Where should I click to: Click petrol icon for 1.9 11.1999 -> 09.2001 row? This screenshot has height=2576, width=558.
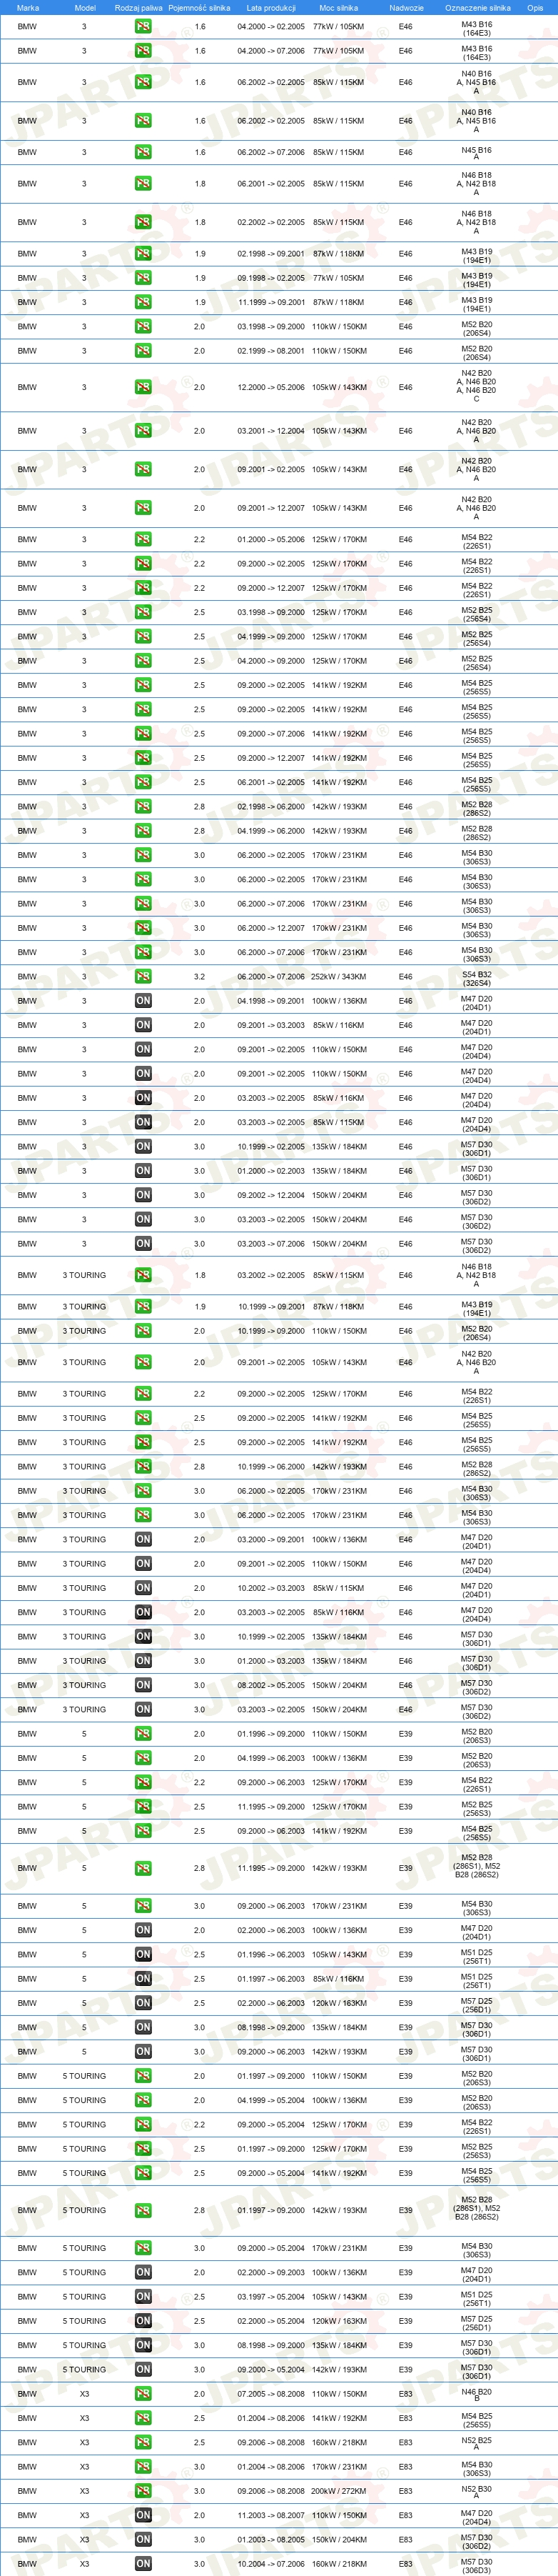[143, 302]
